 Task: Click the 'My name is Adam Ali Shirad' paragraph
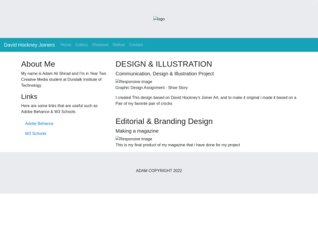(x=64, y=79)
